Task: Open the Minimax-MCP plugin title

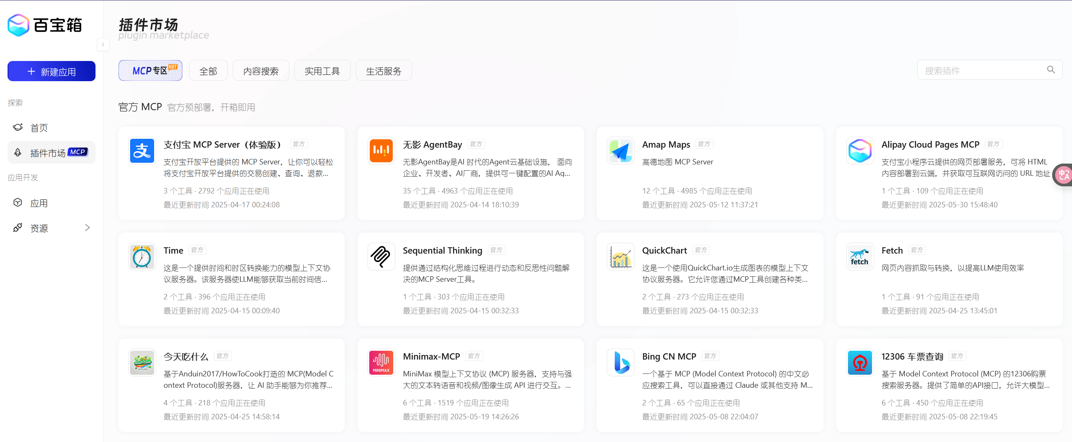Action: pyautogui.click(x=432, y=357)
